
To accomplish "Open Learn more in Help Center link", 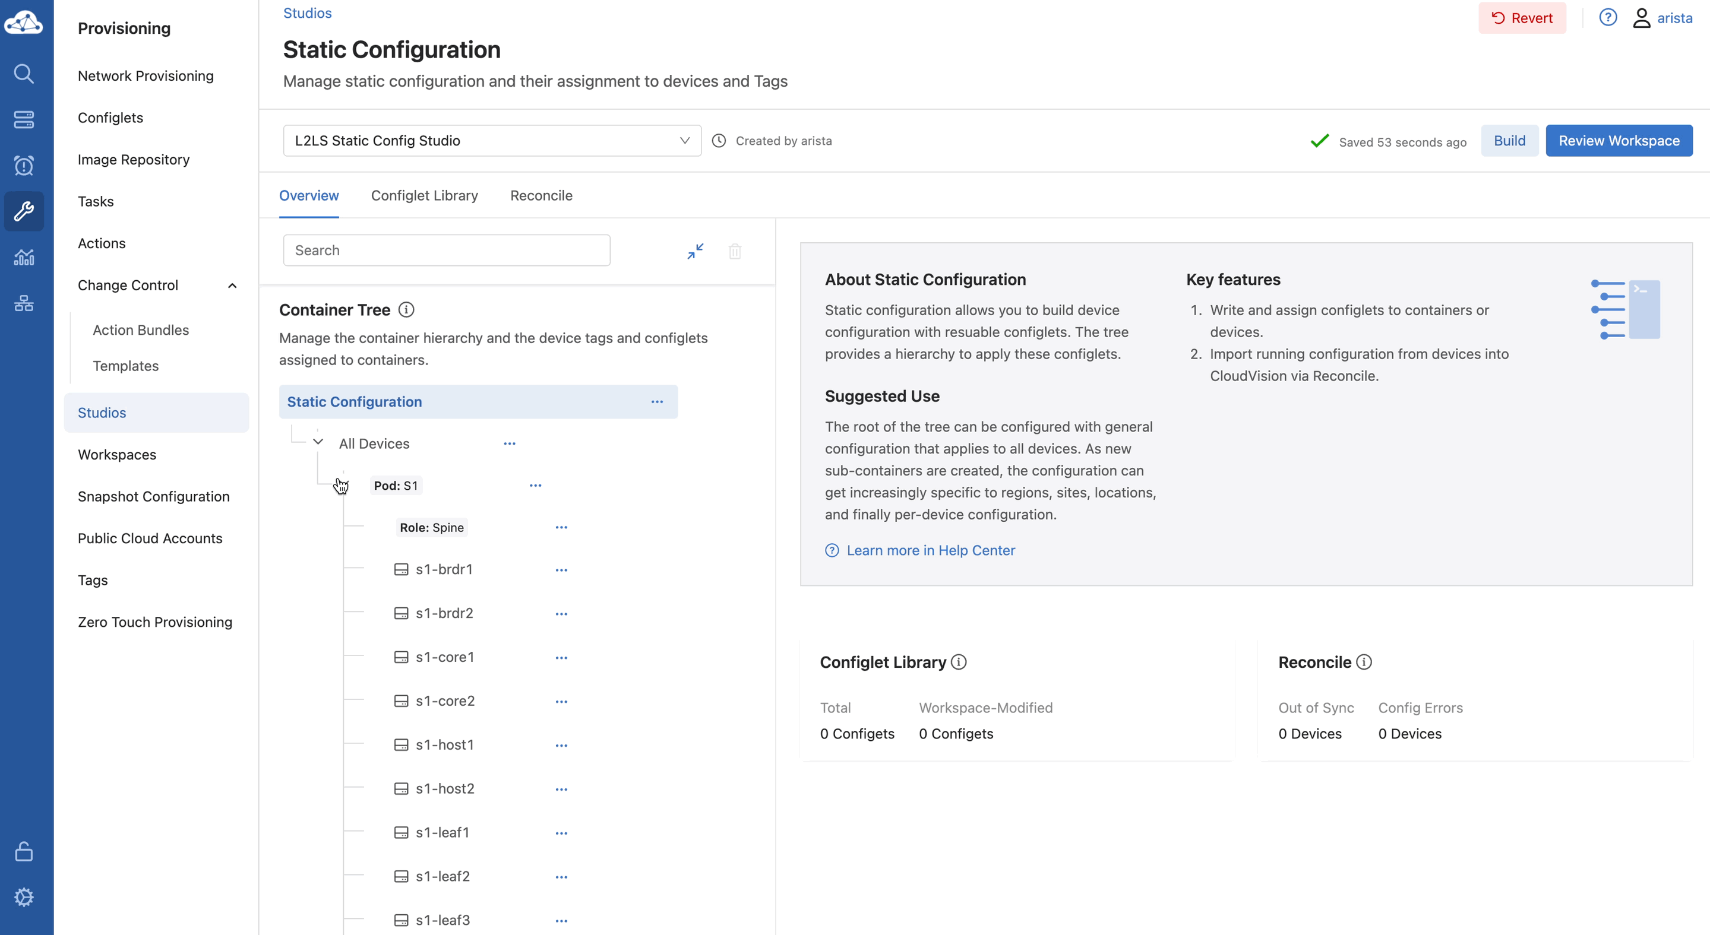I will (x=930, y=550).
